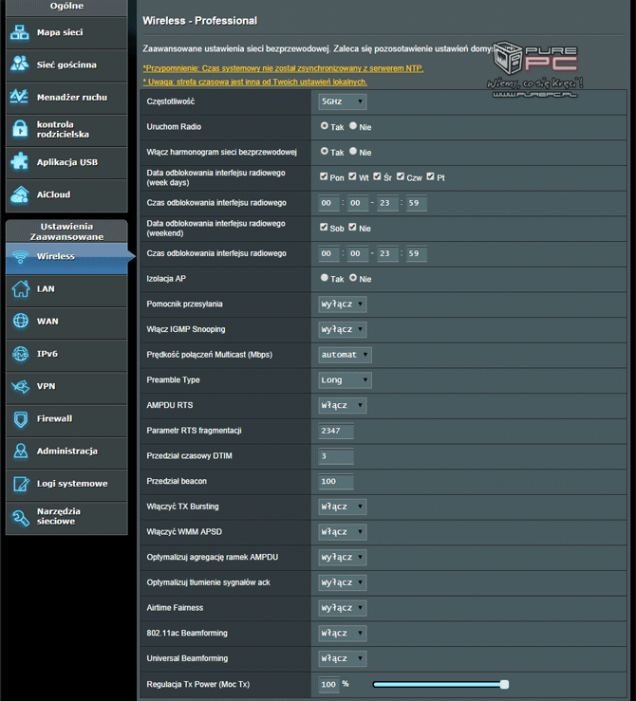Click the Menadżer ruchu traffic graph icon
The image size is (636, 701).
coord(20,97)
